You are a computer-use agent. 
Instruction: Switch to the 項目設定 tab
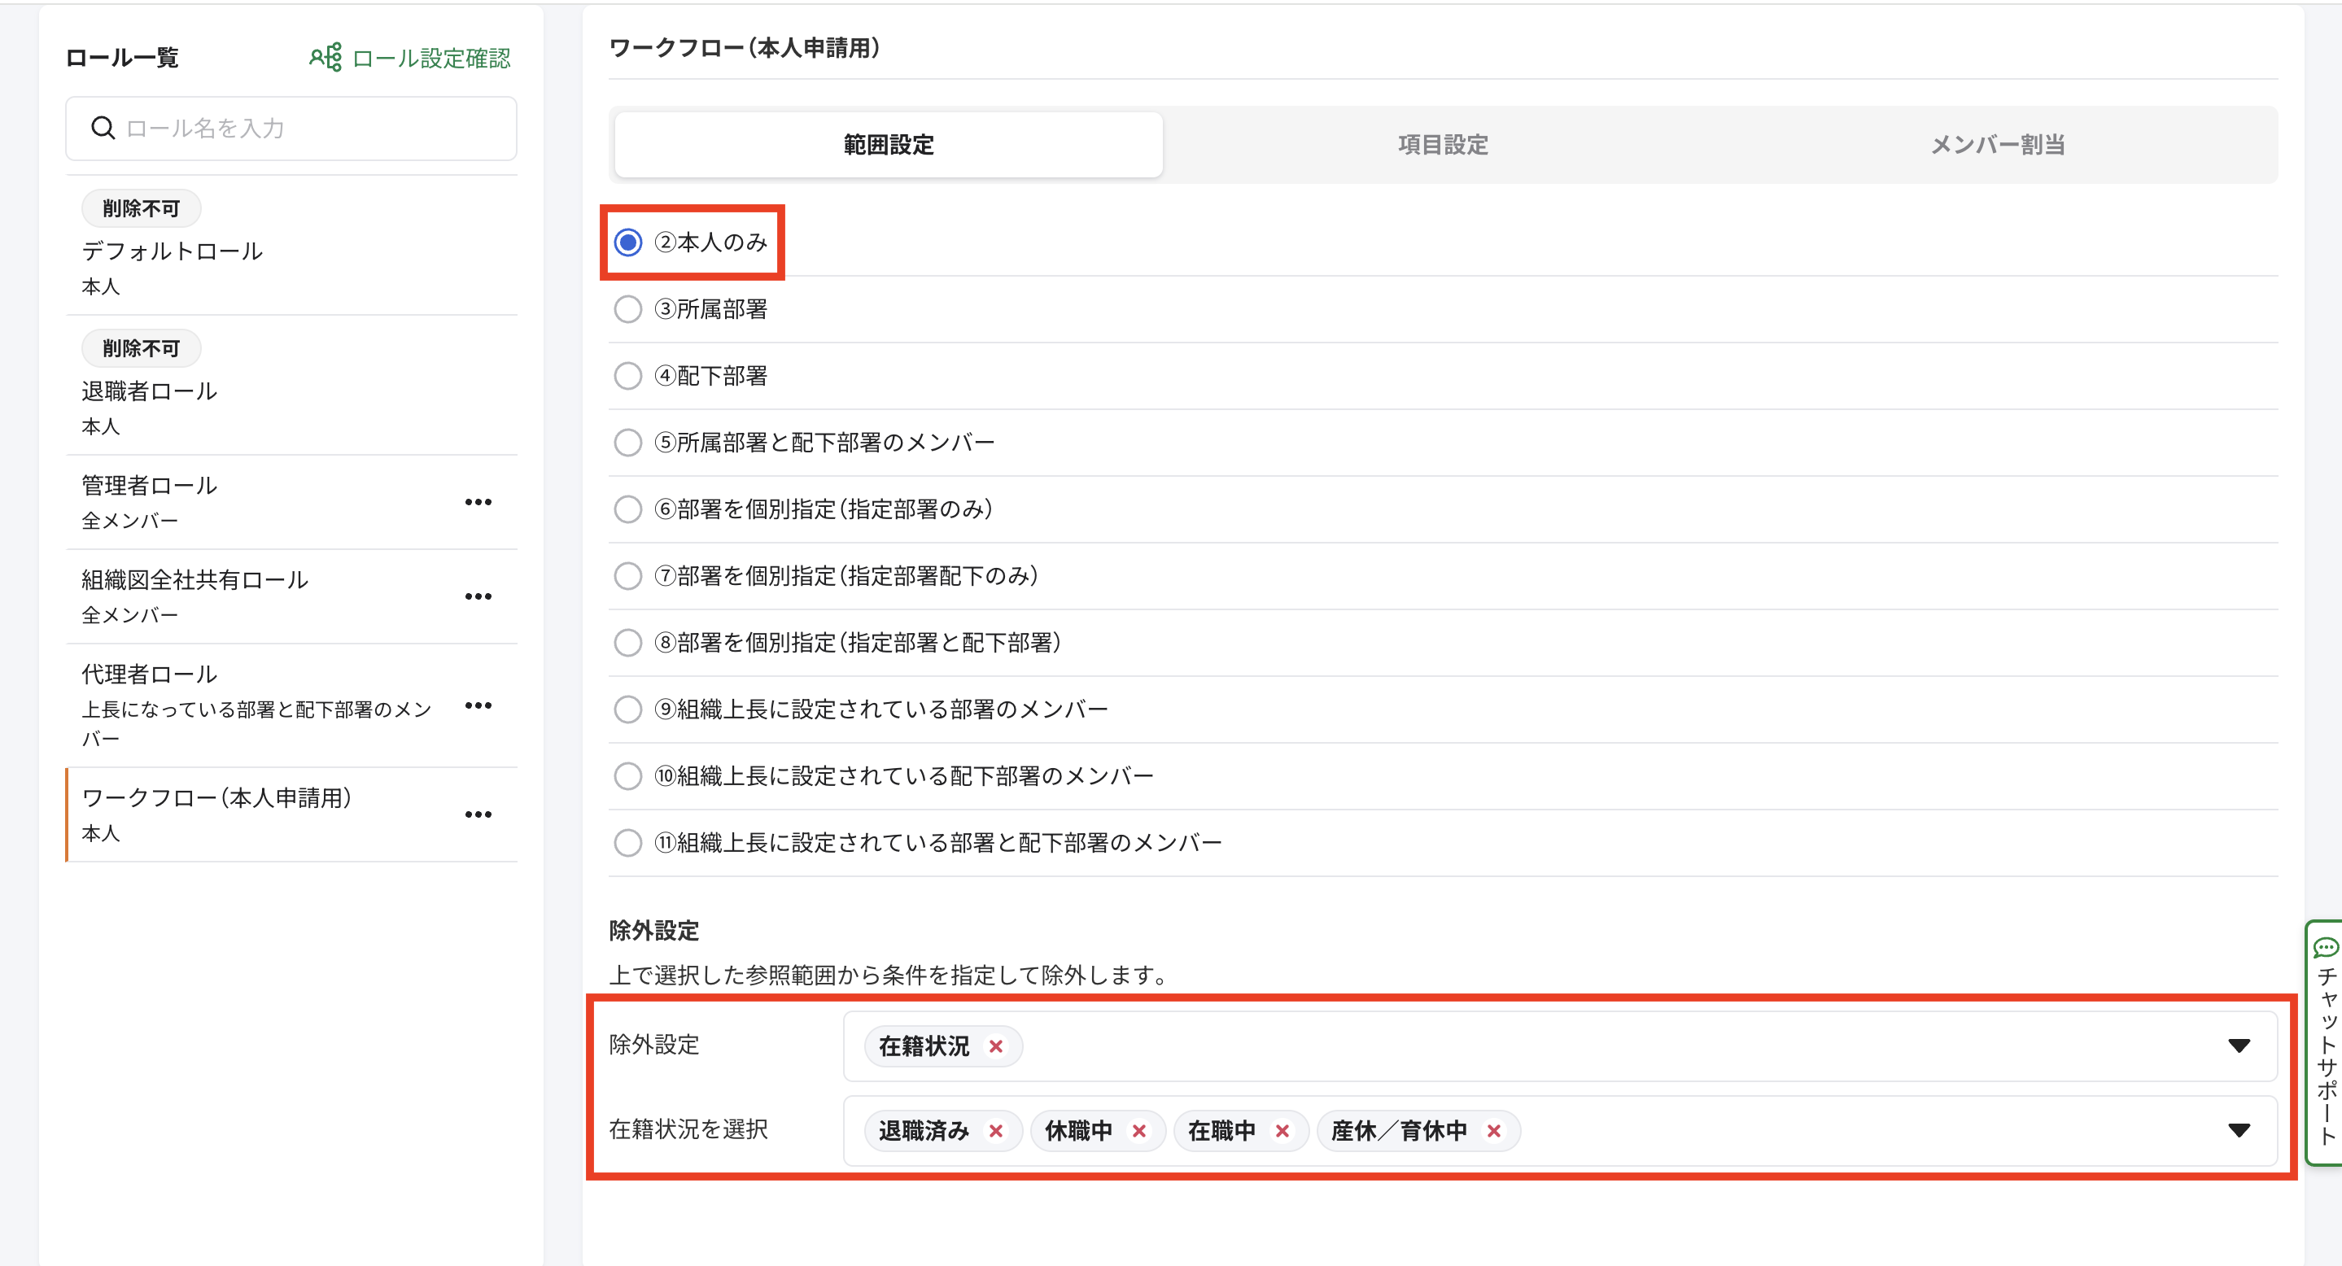coord(1443,145)
